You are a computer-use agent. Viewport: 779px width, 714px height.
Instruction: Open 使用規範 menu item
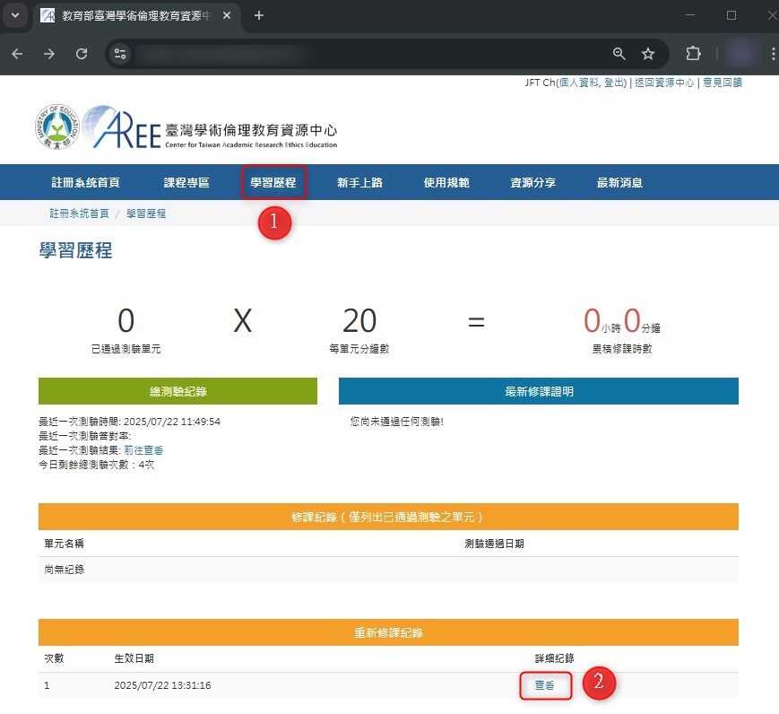[446, 182]
